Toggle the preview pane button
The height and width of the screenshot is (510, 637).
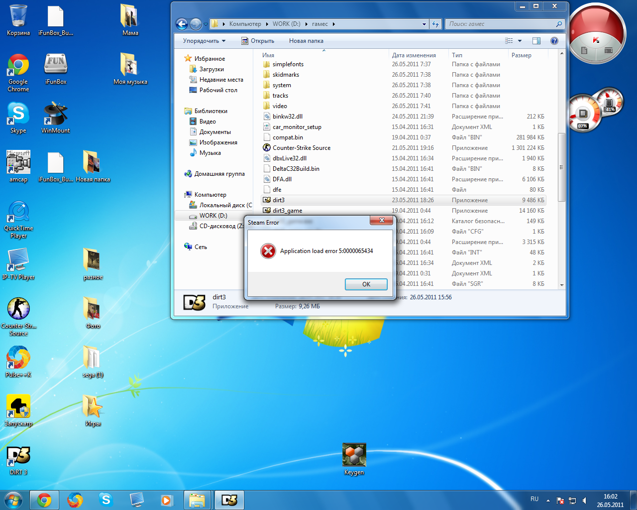click(x=536, y=41)
